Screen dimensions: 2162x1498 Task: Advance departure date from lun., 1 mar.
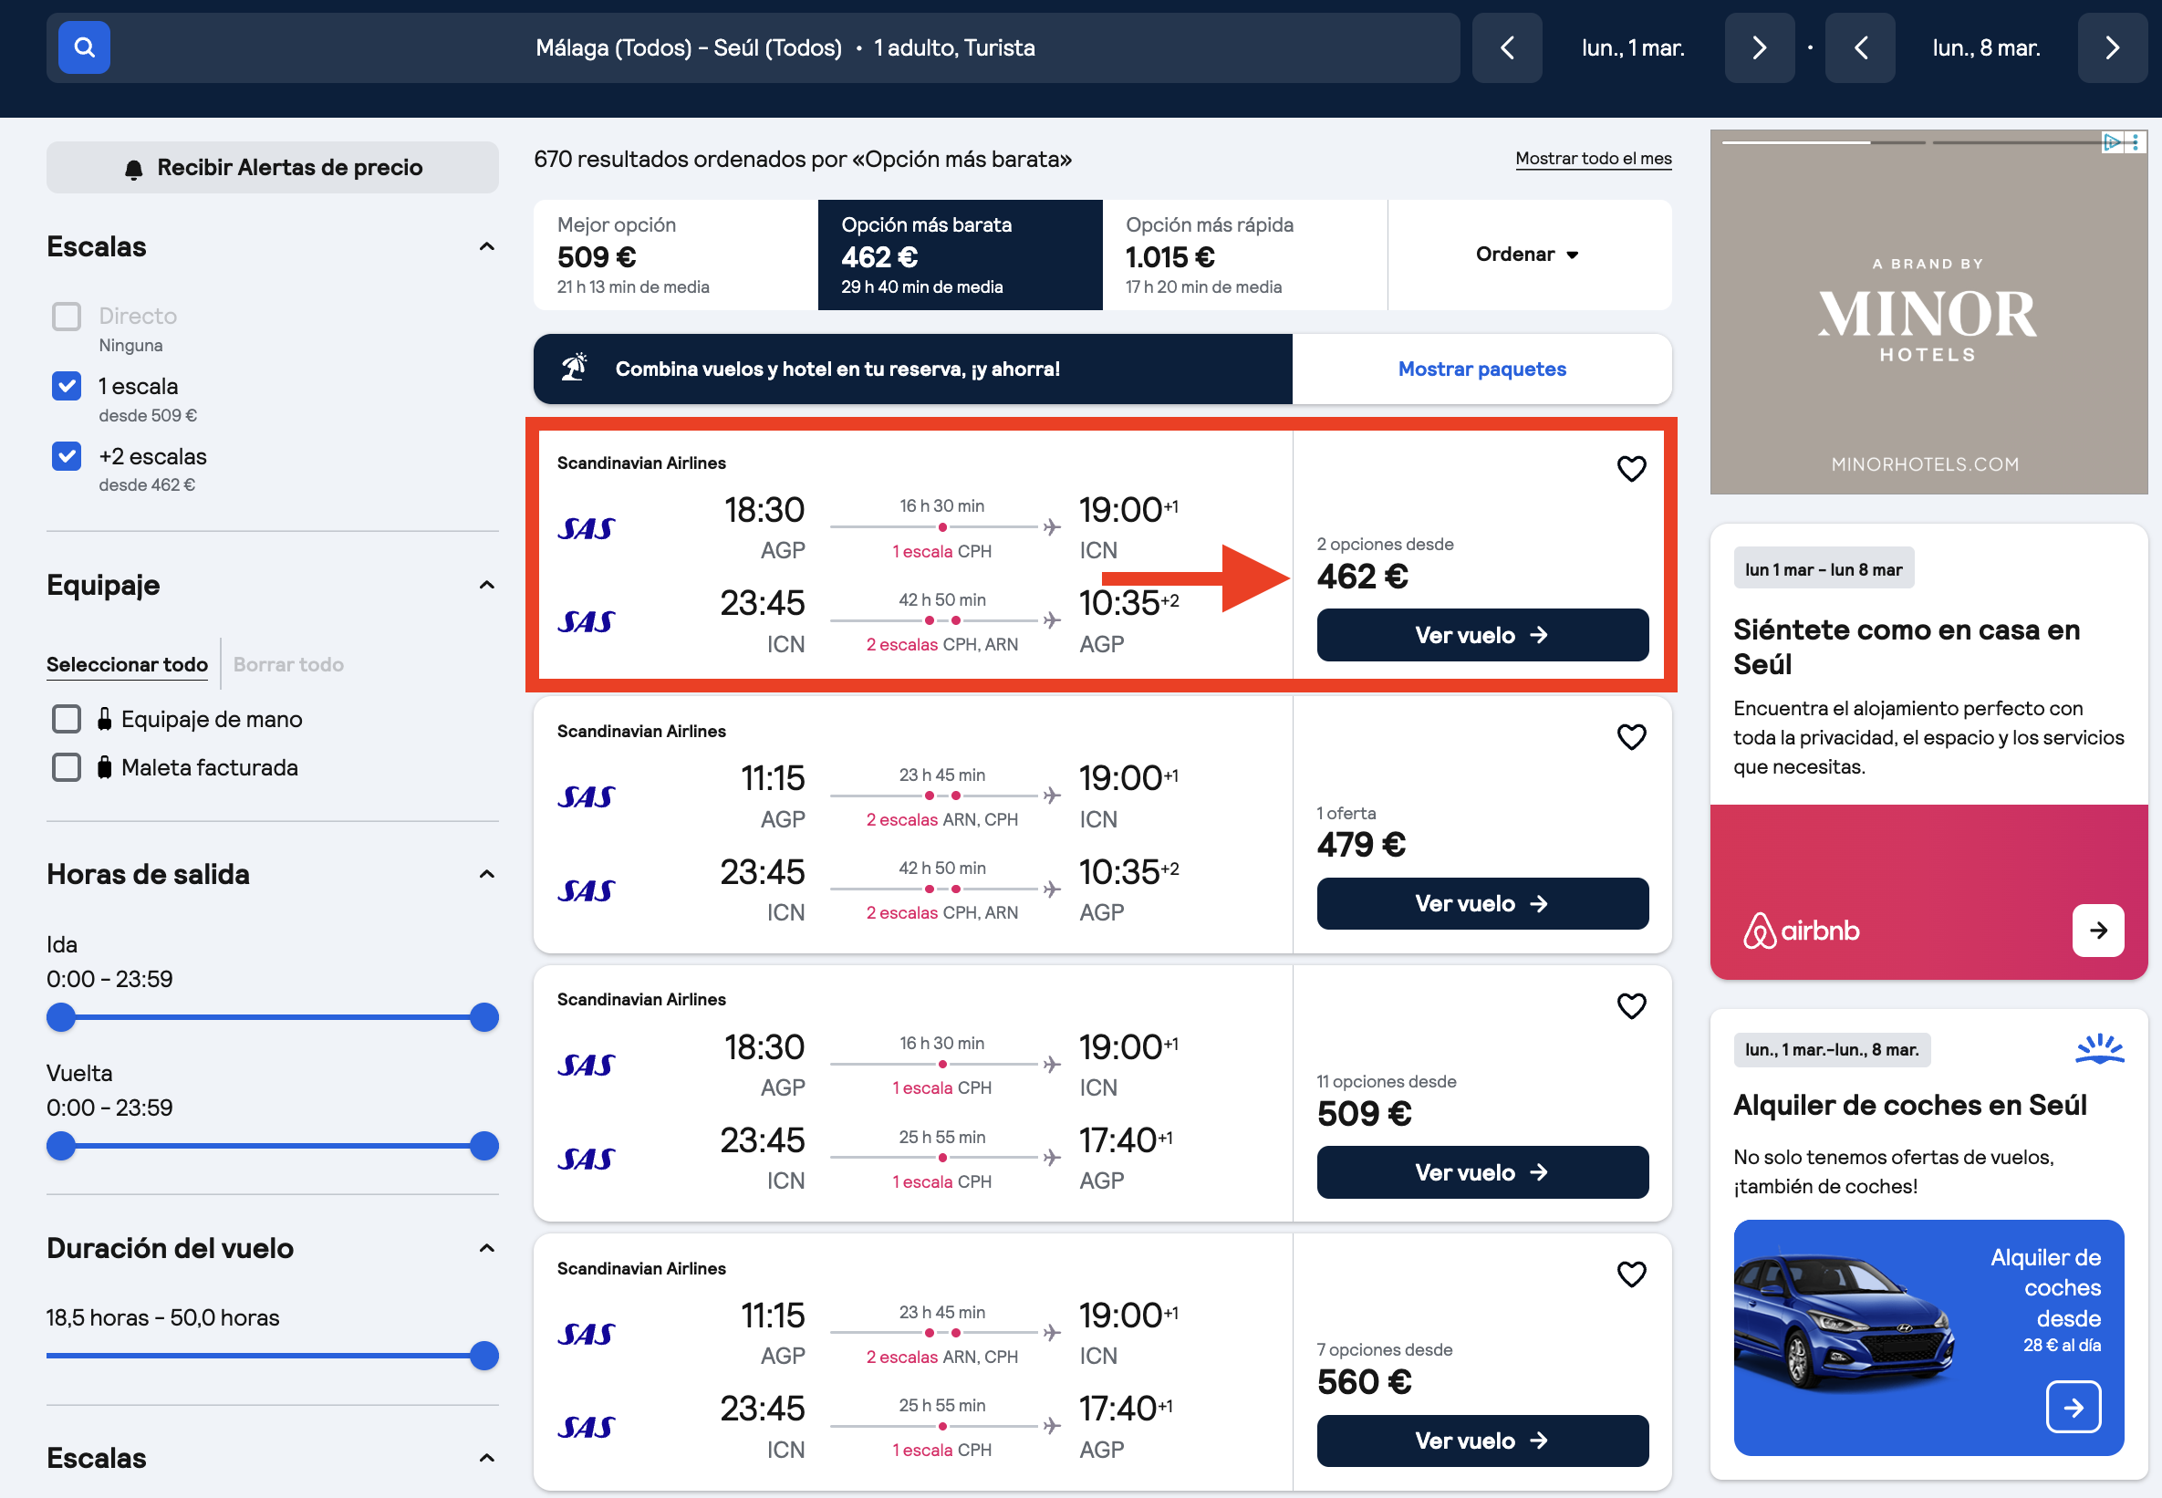pyautogui.click(x=1760, y=47)
